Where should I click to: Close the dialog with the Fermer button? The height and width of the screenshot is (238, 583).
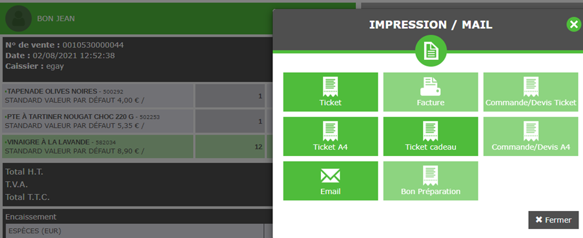[553, 220]
